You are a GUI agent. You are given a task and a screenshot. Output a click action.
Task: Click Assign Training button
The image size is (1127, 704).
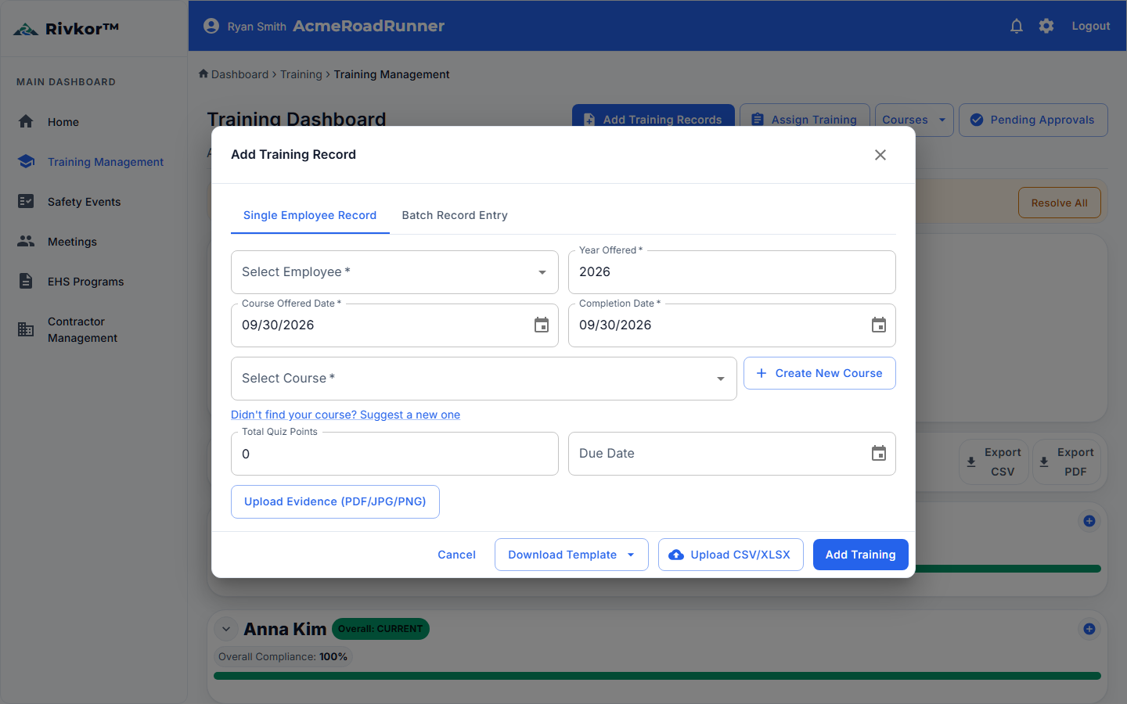tap(805, 120)
